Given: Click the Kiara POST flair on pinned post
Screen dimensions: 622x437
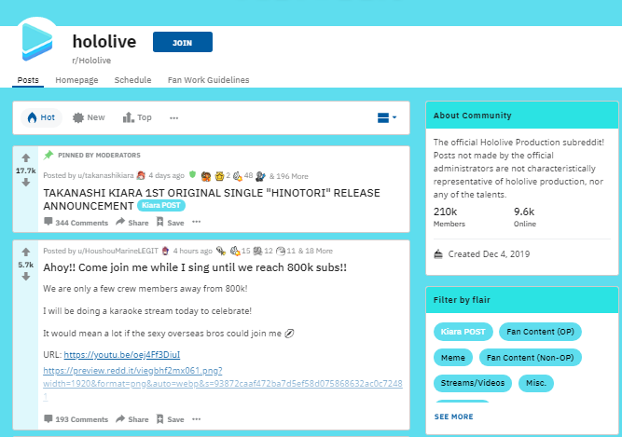Looking at the screenshot, I should point(161,205).
